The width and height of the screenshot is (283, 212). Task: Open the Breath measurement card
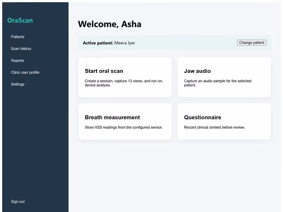pos(125,121)
